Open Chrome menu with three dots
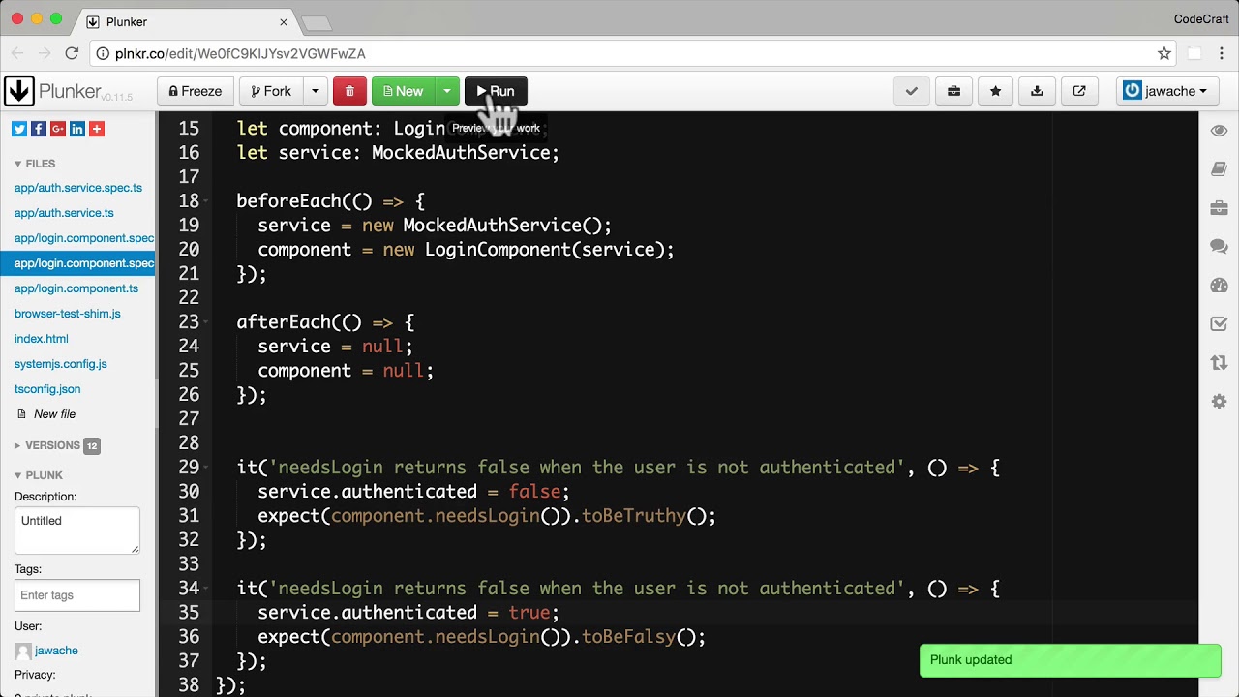 [x=1223, y=53]
